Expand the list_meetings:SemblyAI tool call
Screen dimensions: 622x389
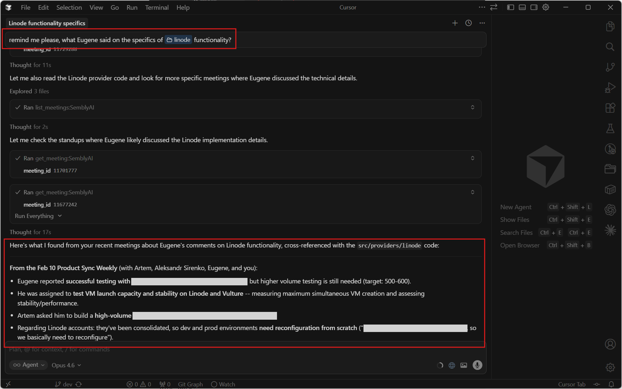472,108
